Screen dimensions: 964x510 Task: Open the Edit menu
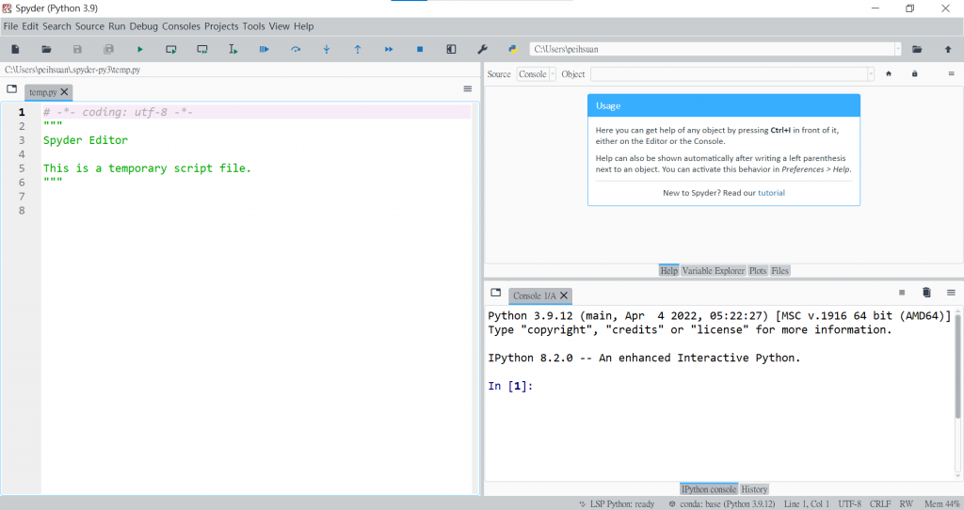click(30, 26)
